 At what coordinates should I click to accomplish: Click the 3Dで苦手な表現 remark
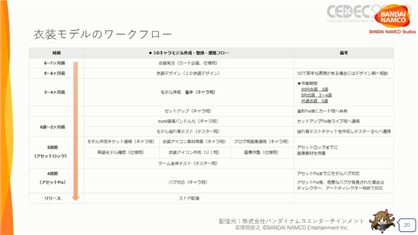point(342,73)
